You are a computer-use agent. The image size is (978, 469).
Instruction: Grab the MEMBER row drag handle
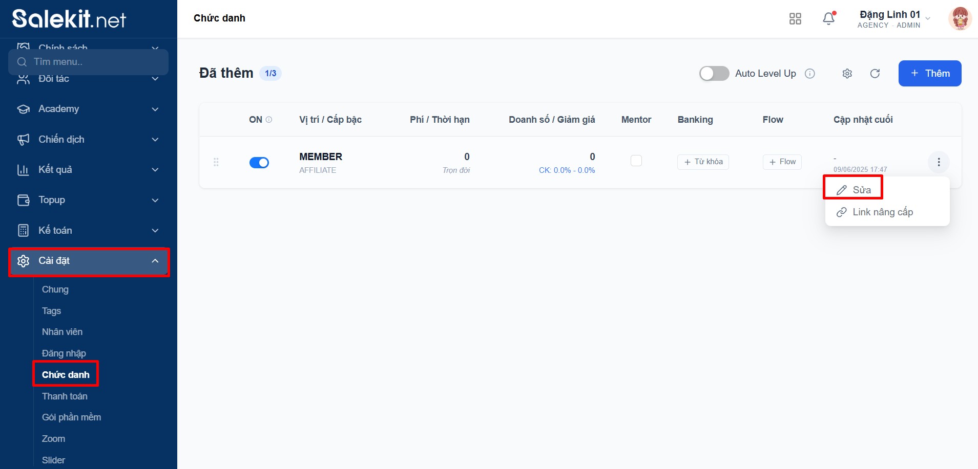tap(216, 162)
